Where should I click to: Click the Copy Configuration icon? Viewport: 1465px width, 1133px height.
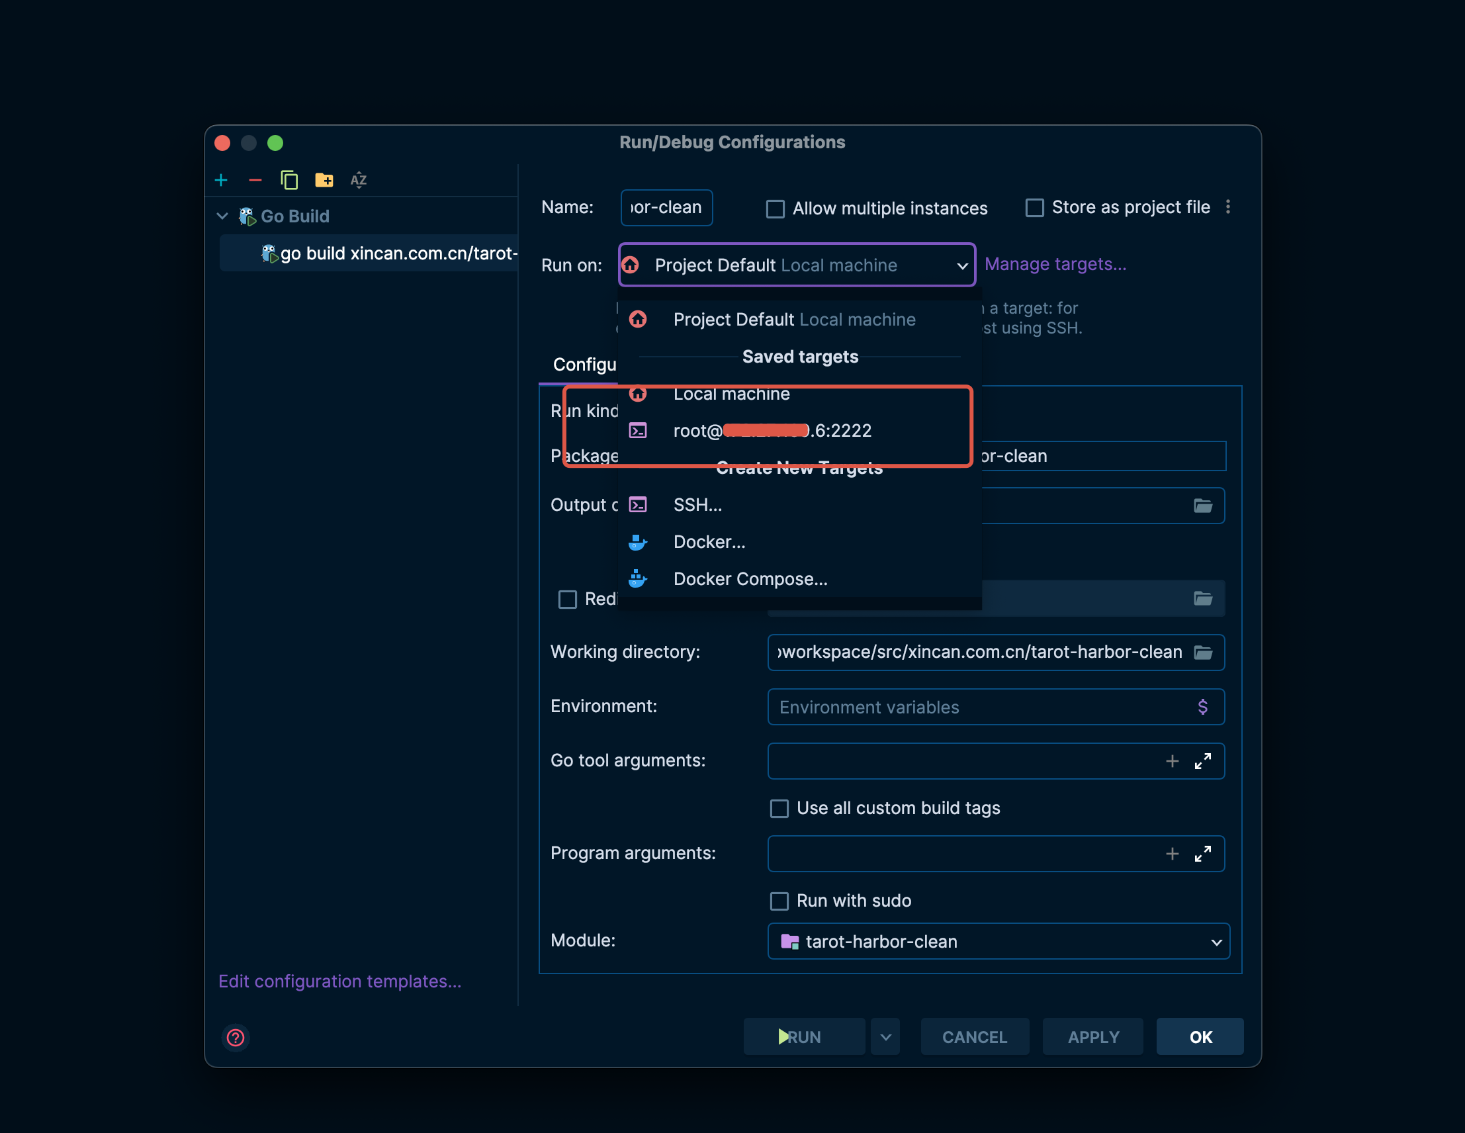(x=289, y=180)
